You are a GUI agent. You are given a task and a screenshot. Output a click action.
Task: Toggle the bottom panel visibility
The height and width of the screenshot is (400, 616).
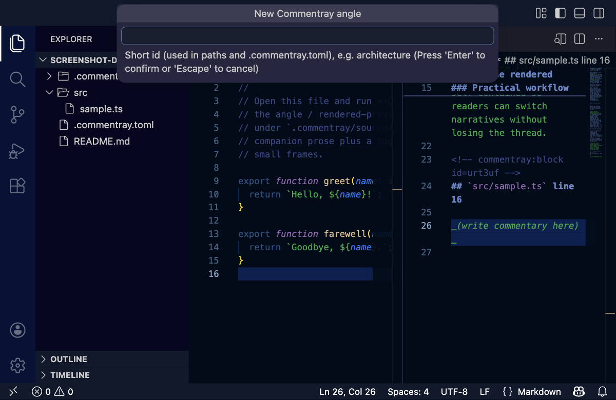coord(580,13)
